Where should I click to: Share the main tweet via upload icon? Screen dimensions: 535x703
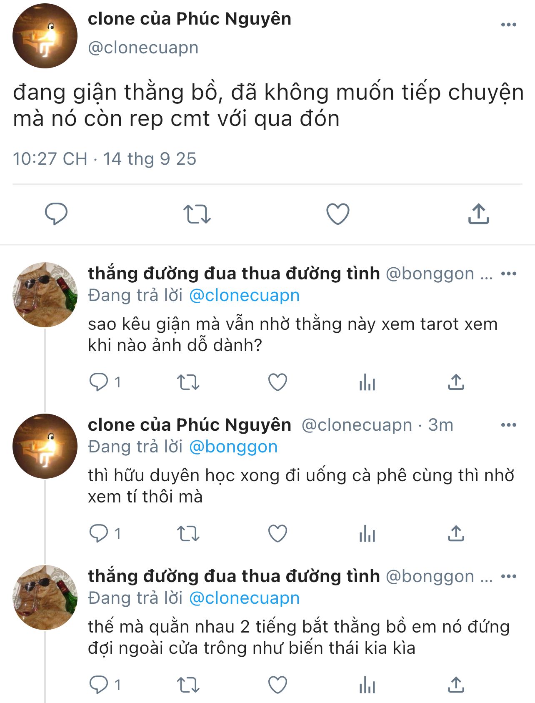click(478, 214)
